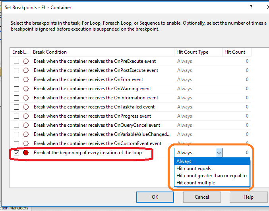Click the red loop iteration breakpoint icon
The image size is (269, 211).
point(26,153)
